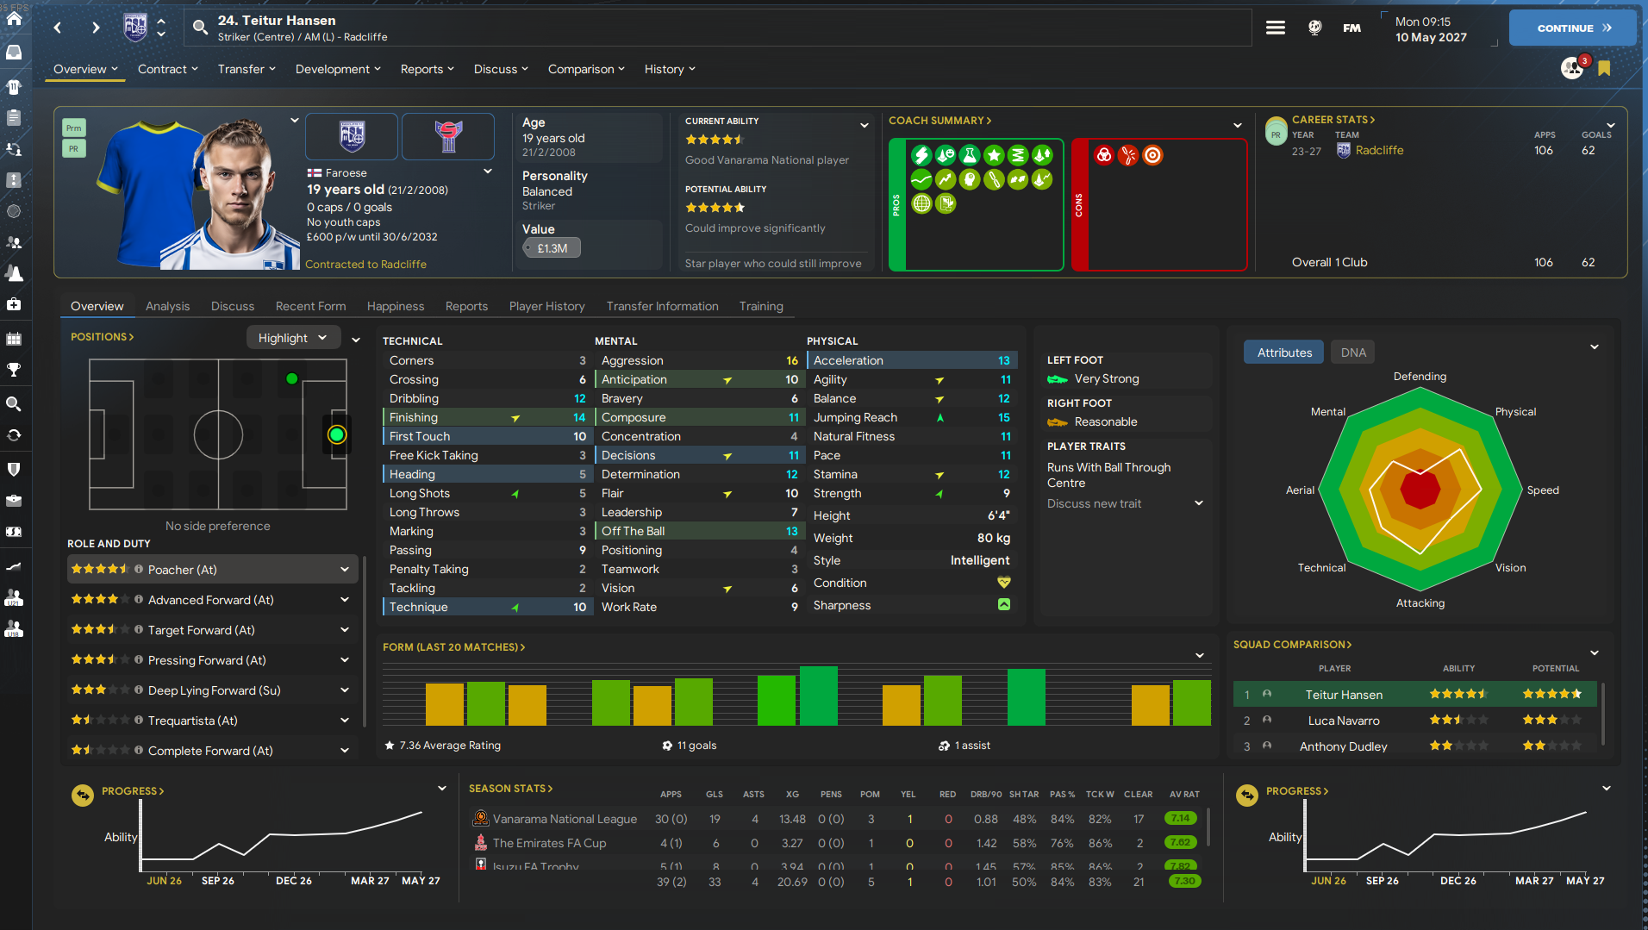Open the notifications icon with red badge

[1573, 67]
